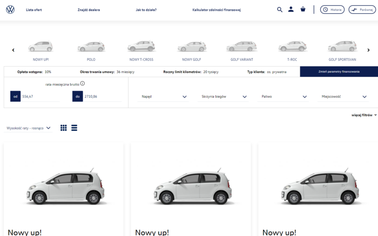Expand więcej filtrów
Screen dimensions: 378x236
click(364, 115)
